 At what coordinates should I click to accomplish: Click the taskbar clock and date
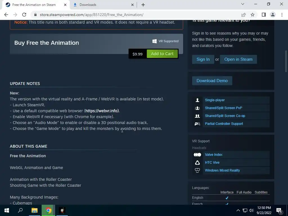click(x=264, y=210)
